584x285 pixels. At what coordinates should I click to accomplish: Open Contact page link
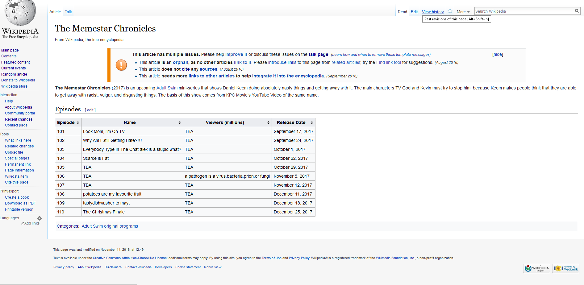[16, 125]
